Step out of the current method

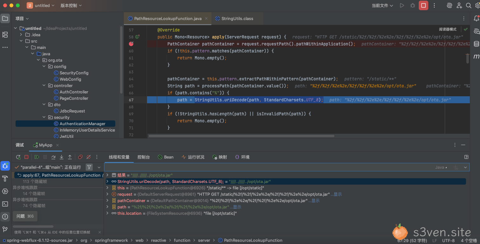tap(70, 157)
